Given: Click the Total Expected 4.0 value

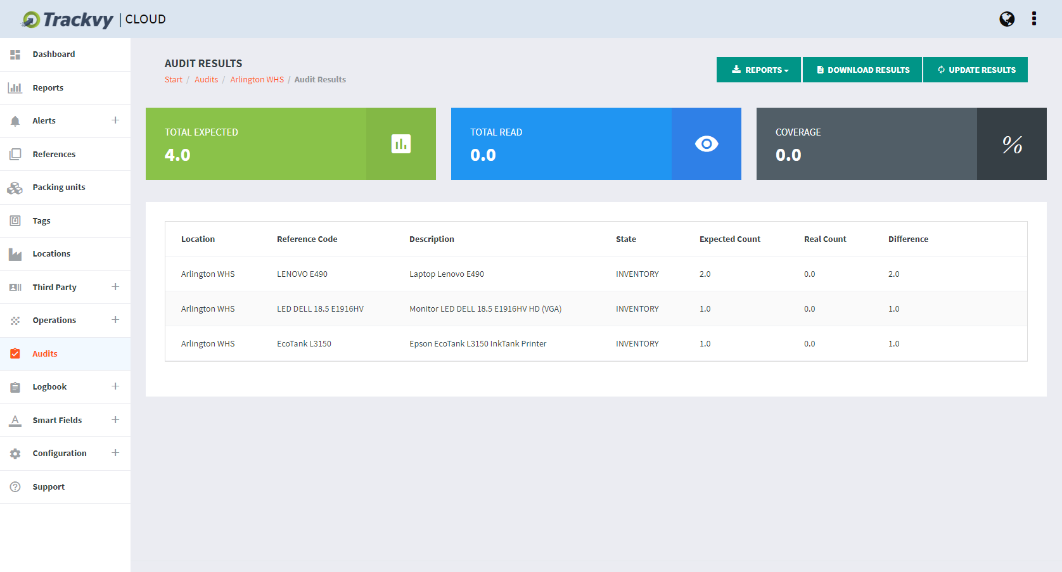Looking at the screenshot, I should pyautogui.click(x=177, y=155).
